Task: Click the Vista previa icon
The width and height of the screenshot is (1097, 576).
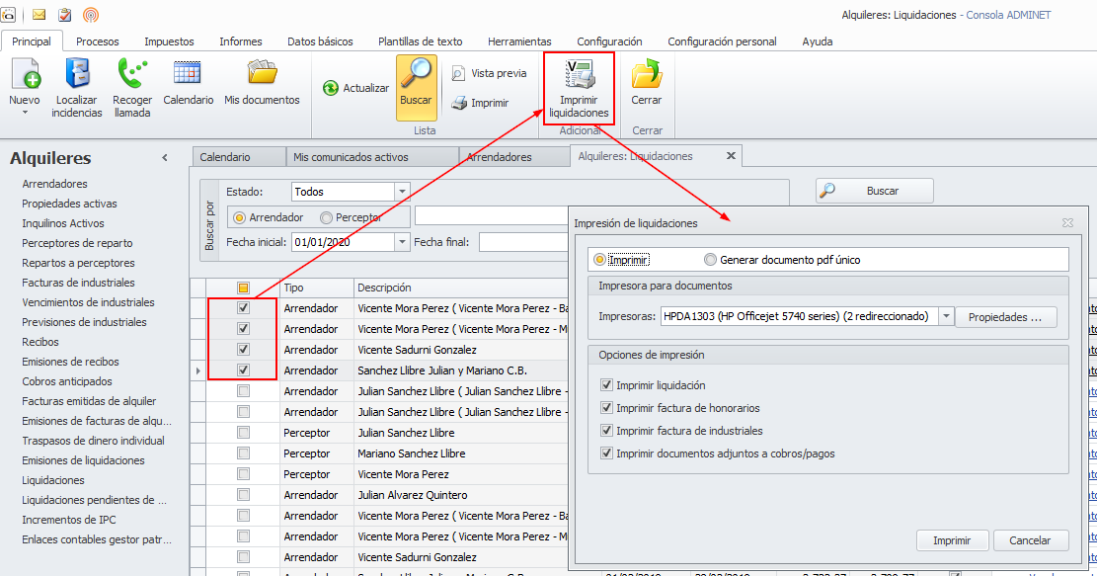Action: coord(458,73)
